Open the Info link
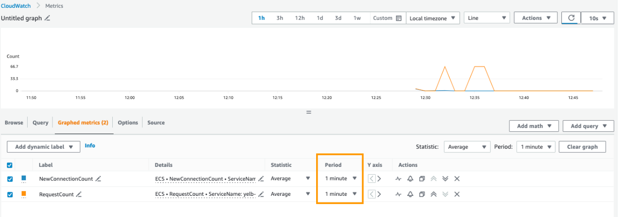The width and height of the screenshot is (618, 217). pyautogui.click(x=90, y=146)
